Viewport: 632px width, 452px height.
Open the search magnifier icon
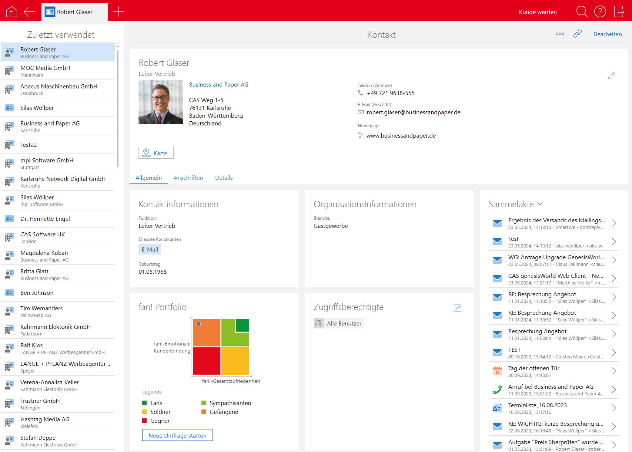[582, 12]
